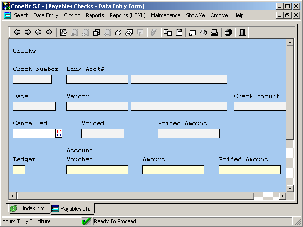Click the circular refresh icon in toolbar
Image resolution: width=303 pixels, height=227 pixels.
[203, 32]
